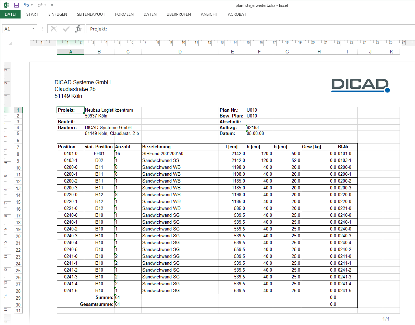Undo the last action
The width and height of the screenshot is (415, 325).
[x=26, y=5]
